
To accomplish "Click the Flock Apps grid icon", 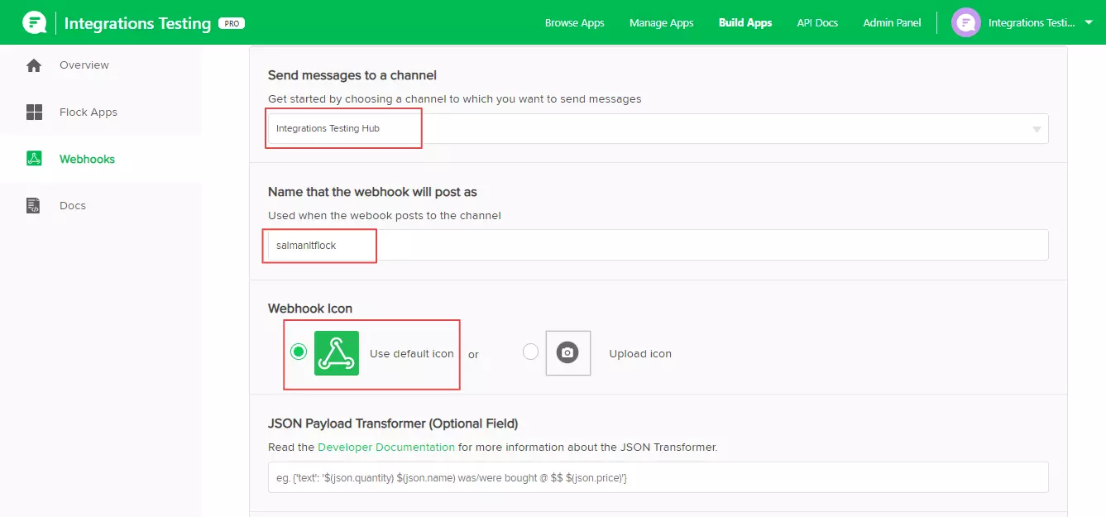I will coord(34,112).
